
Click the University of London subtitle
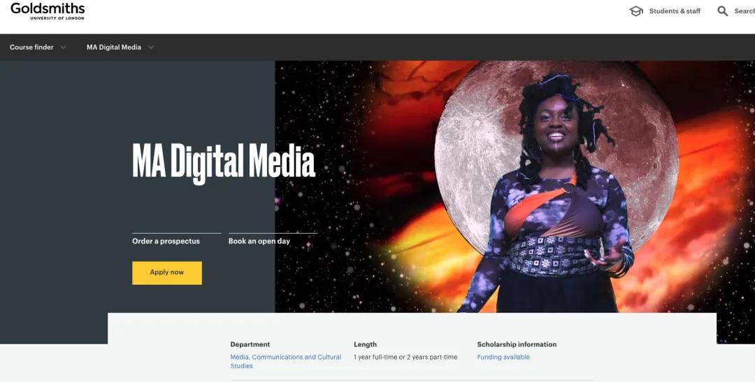click(57, 18)
